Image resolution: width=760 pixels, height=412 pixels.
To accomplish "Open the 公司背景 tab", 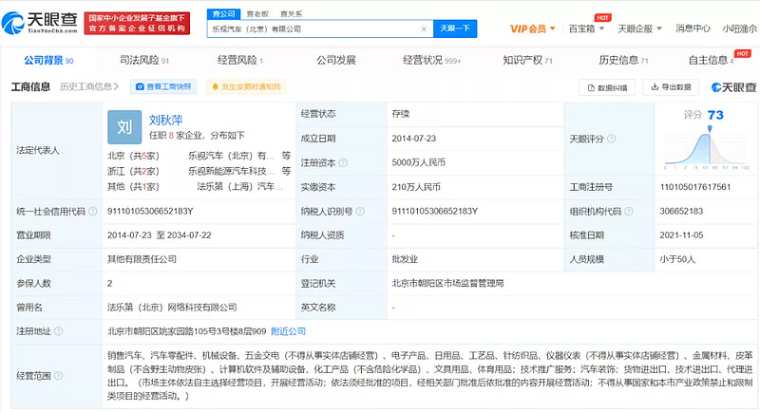I will point(48,61).
